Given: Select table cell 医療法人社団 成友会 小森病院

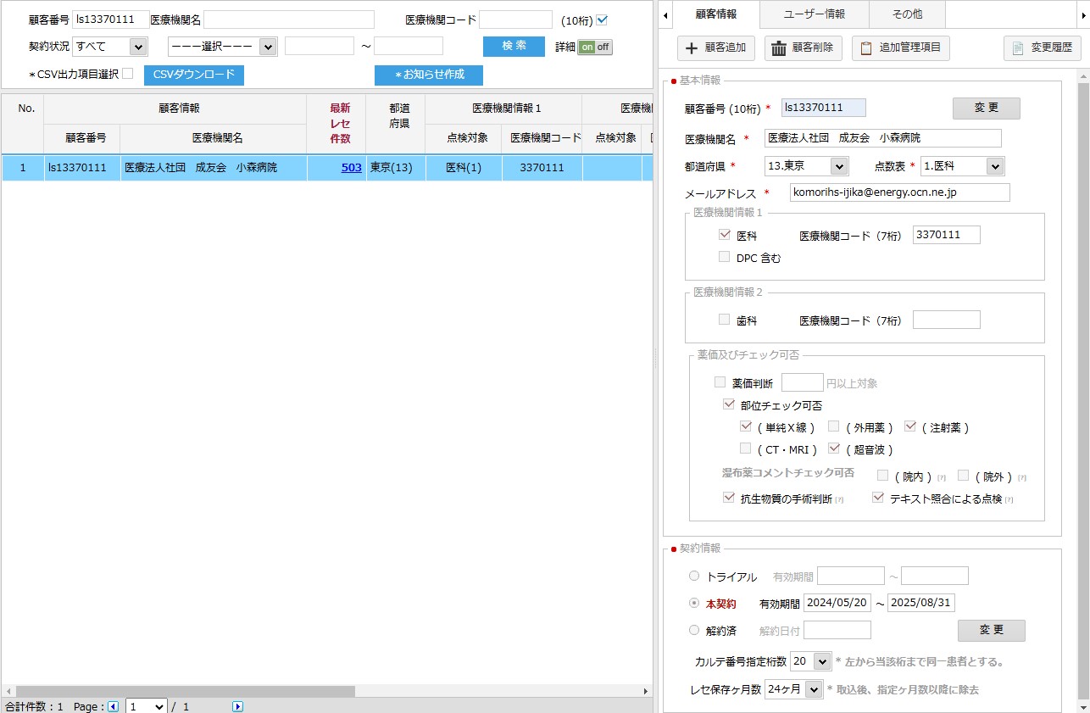Looking at the screenshot, I should [213, 168].
